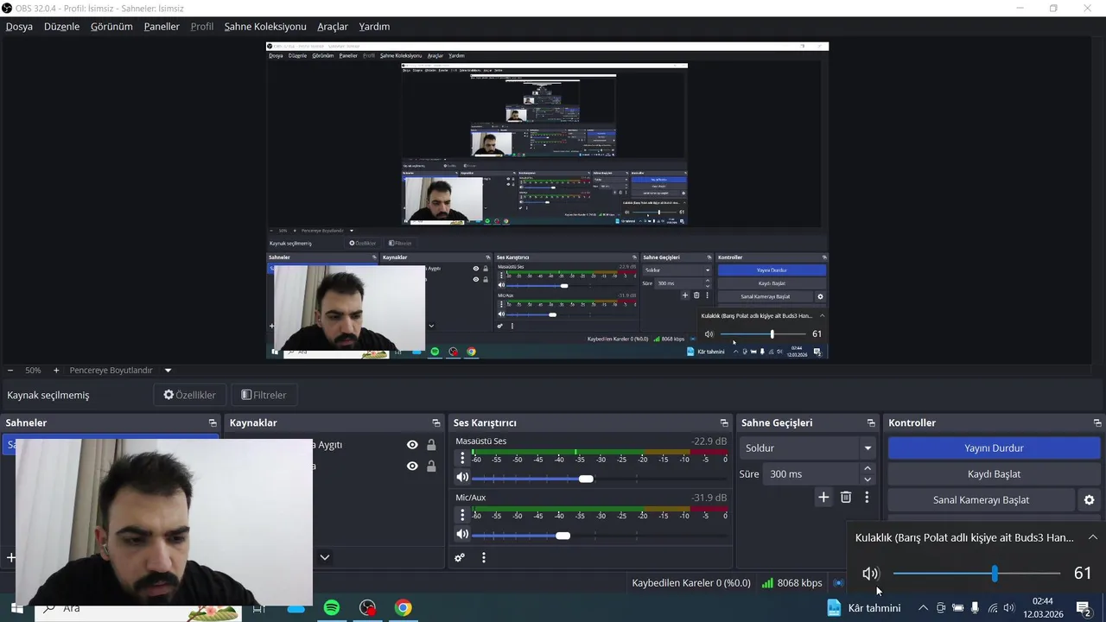Click the 8068 kbps bitrate status
The height and width of the screenshot is (622, 1106).
click(x=792, y=583)
